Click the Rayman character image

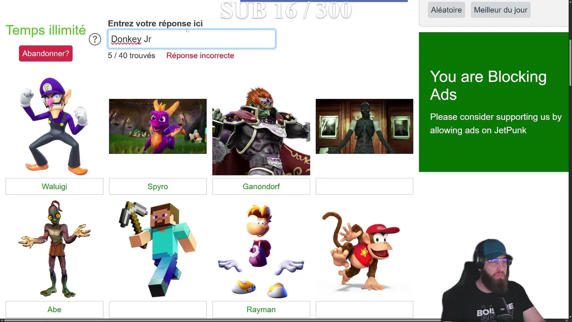tap(261, 250)
